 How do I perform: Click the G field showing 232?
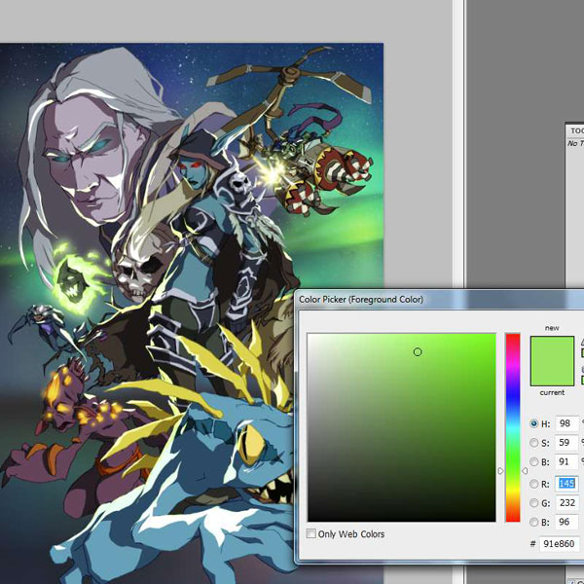[x=566, y=503]
